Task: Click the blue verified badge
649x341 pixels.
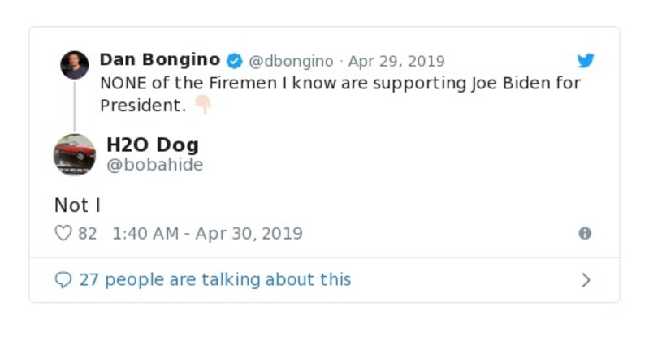Action: pos(235,61)
